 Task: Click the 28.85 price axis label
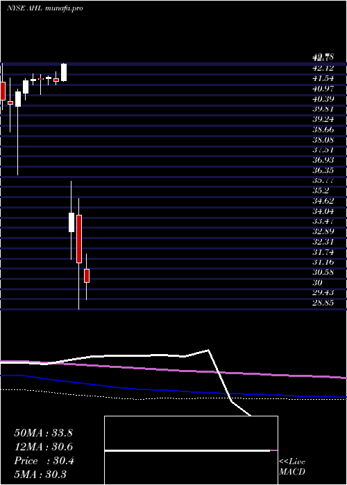(323, 303)
